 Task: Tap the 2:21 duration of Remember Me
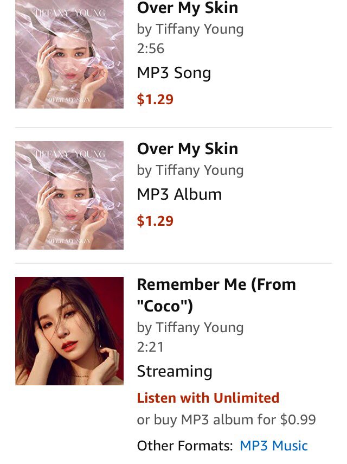pos(150,347)
